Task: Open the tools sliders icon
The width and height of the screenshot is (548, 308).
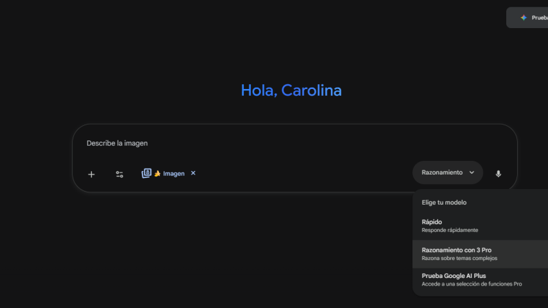Action: point(119,174)
